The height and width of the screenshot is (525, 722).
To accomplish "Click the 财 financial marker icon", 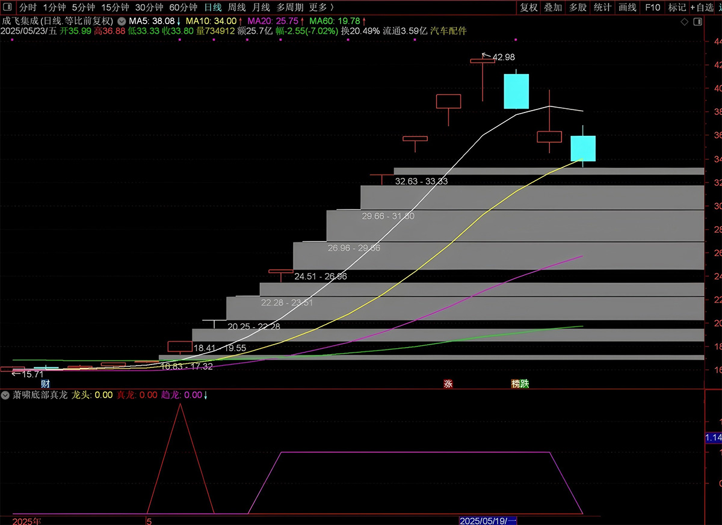I will pyautogui.click(x=45, y=384).
